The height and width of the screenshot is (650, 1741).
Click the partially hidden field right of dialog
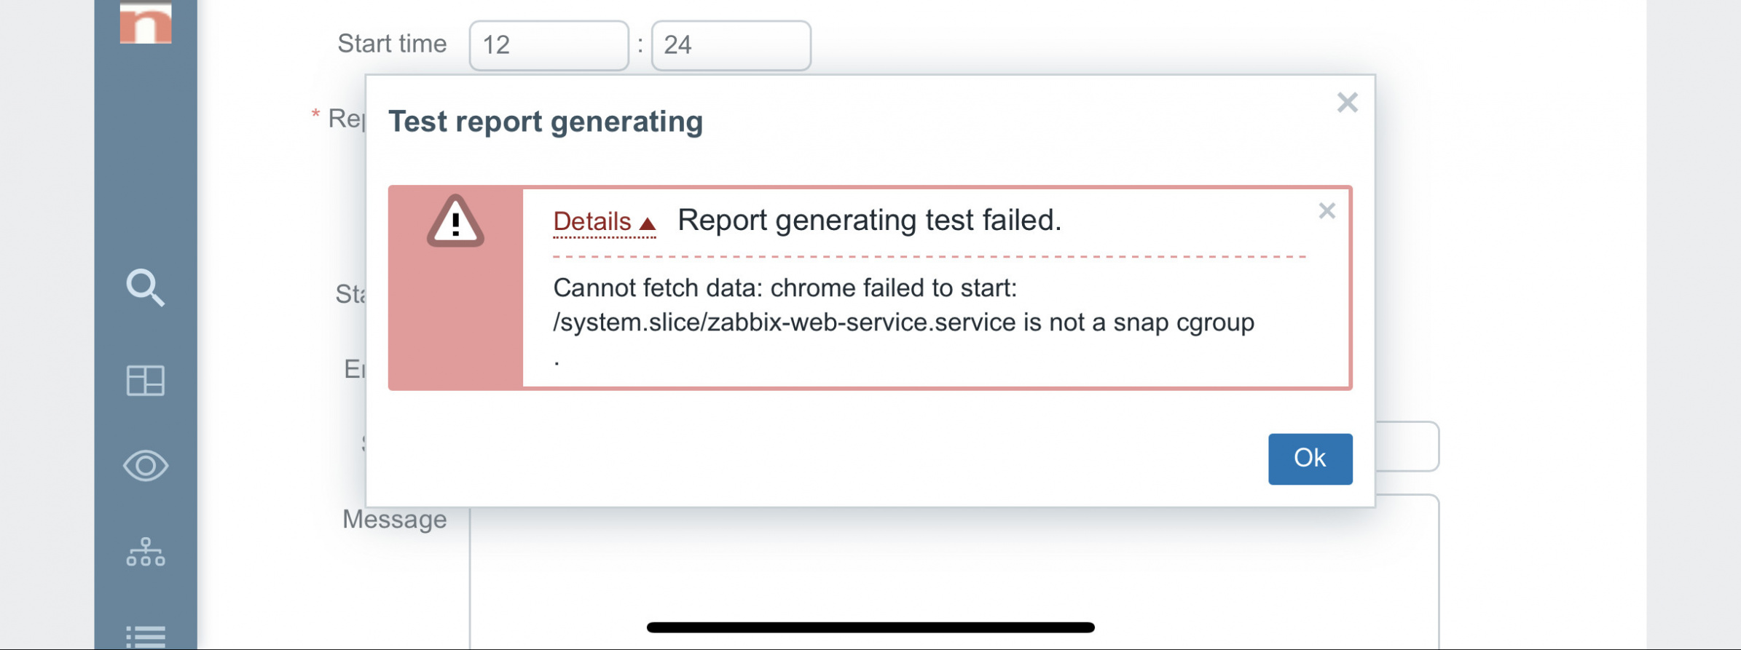[x=1407, y=446]
